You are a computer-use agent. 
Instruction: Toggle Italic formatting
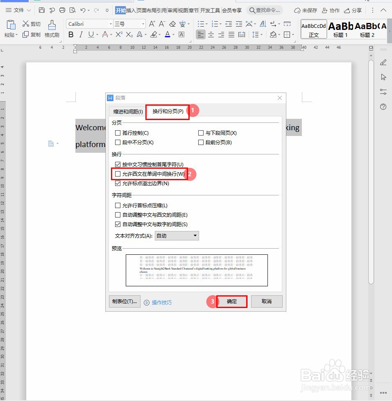point(81,34)
